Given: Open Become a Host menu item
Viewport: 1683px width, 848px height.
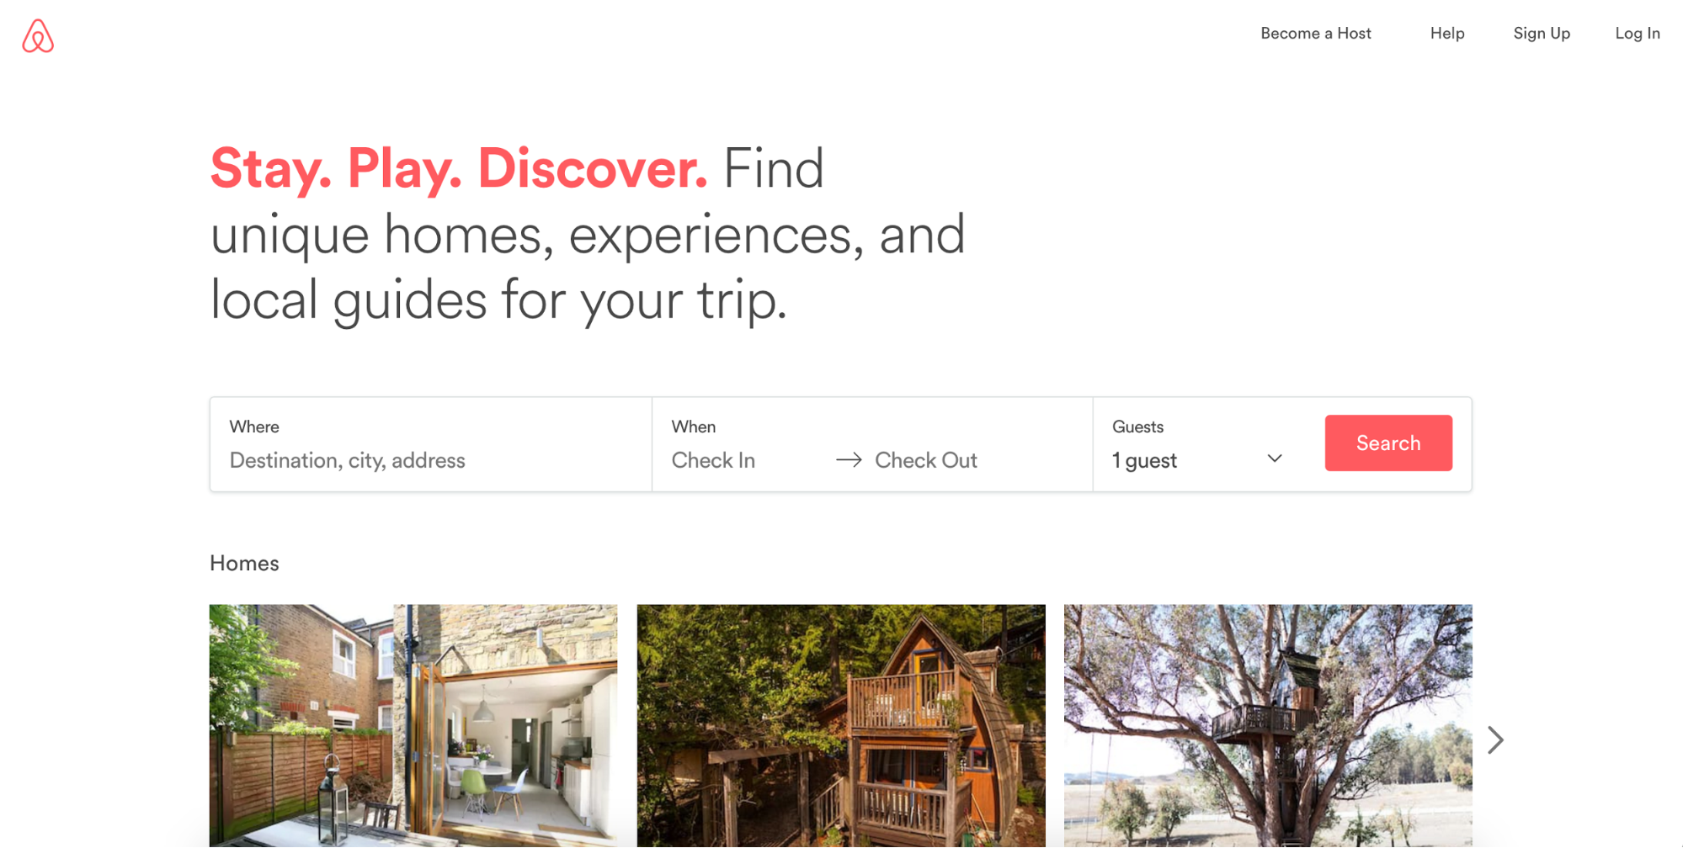Looking at the screenshot, I should click(1316, 34).
